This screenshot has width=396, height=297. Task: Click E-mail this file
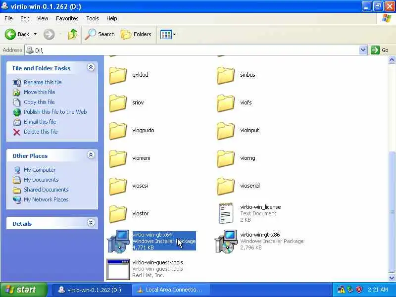coord(40,122)
